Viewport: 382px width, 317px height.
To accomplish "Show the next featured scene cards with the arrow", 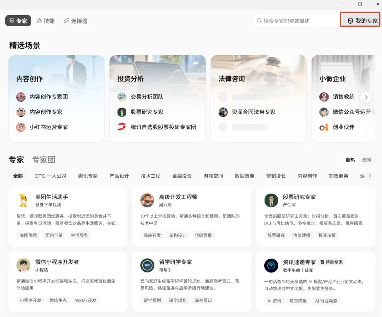I will 366,97.
